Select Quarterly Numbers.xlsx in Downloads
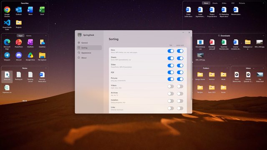 (x=224, y=44)
